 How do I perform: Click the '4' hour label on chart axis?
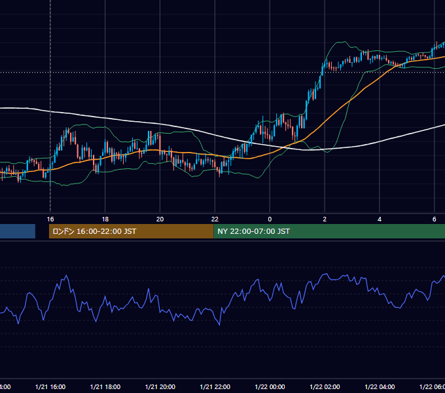coord(380,219)
